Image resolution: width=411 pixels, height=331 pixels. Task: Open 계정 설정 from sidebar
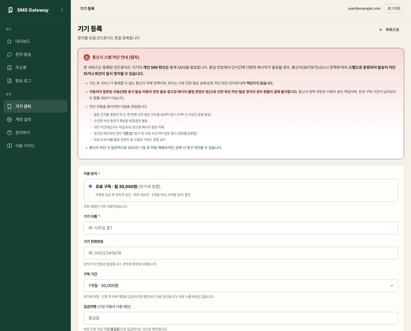click(x=35, y=120)
